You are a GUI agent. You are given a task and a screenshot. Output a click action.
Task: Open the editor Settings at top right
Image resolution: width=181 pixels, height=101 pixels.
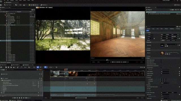point(177,5)
